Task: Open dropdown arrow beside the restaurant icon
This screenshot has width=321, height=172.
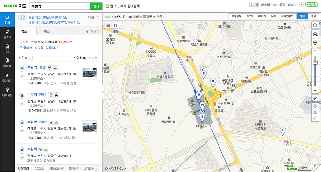Action: click(121, 25)
